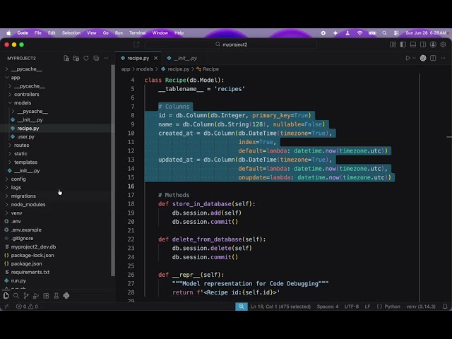This screenshot has height=339, width=452.
Task: Close the recipe.py tab
Action: [155, 58]
